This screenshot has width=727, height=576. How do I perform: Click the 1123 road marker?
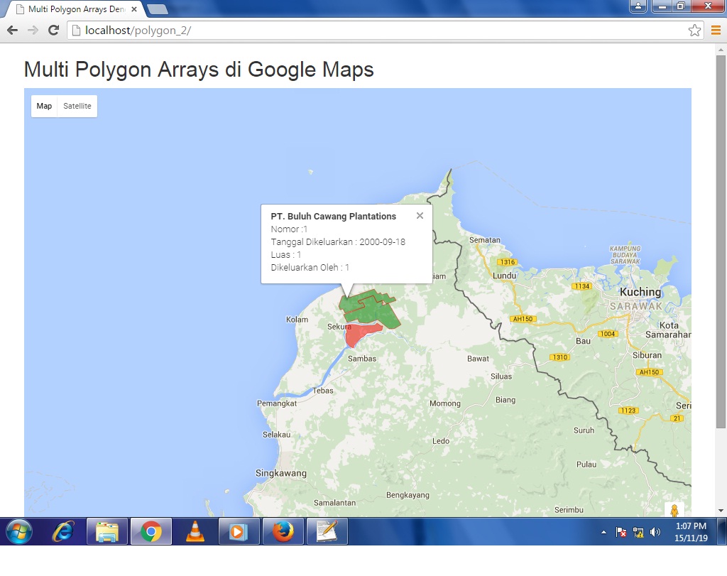pos(629,411)
